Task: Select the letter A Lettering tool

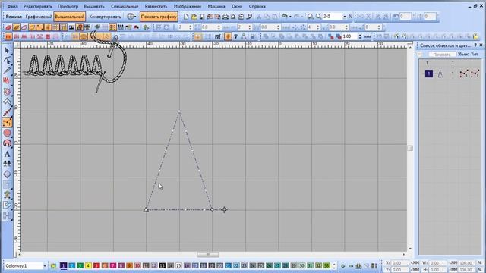Action: pyautogui.click(x=7, y=154)
